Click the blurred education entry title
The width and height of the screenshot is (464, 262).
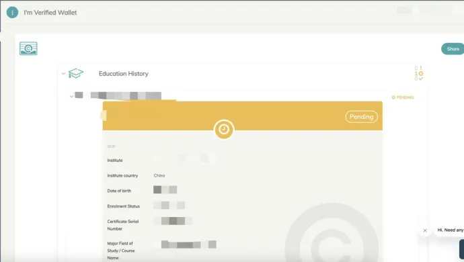pyautogui.click(x=118, y=95)
